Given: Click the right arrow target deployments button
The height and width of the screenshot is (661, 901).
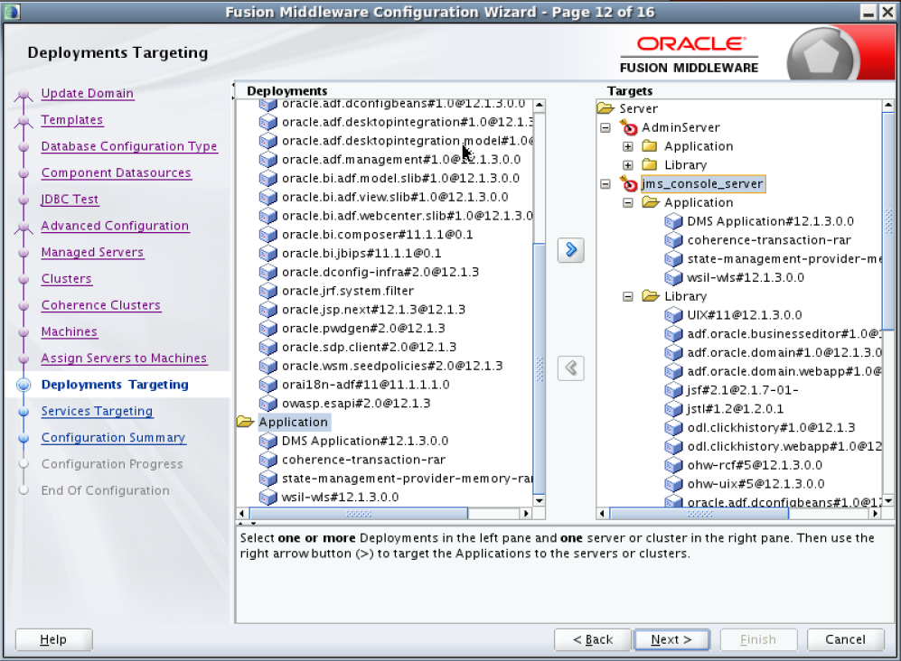Looking at the screenshot, I should (x=570, y=250).
